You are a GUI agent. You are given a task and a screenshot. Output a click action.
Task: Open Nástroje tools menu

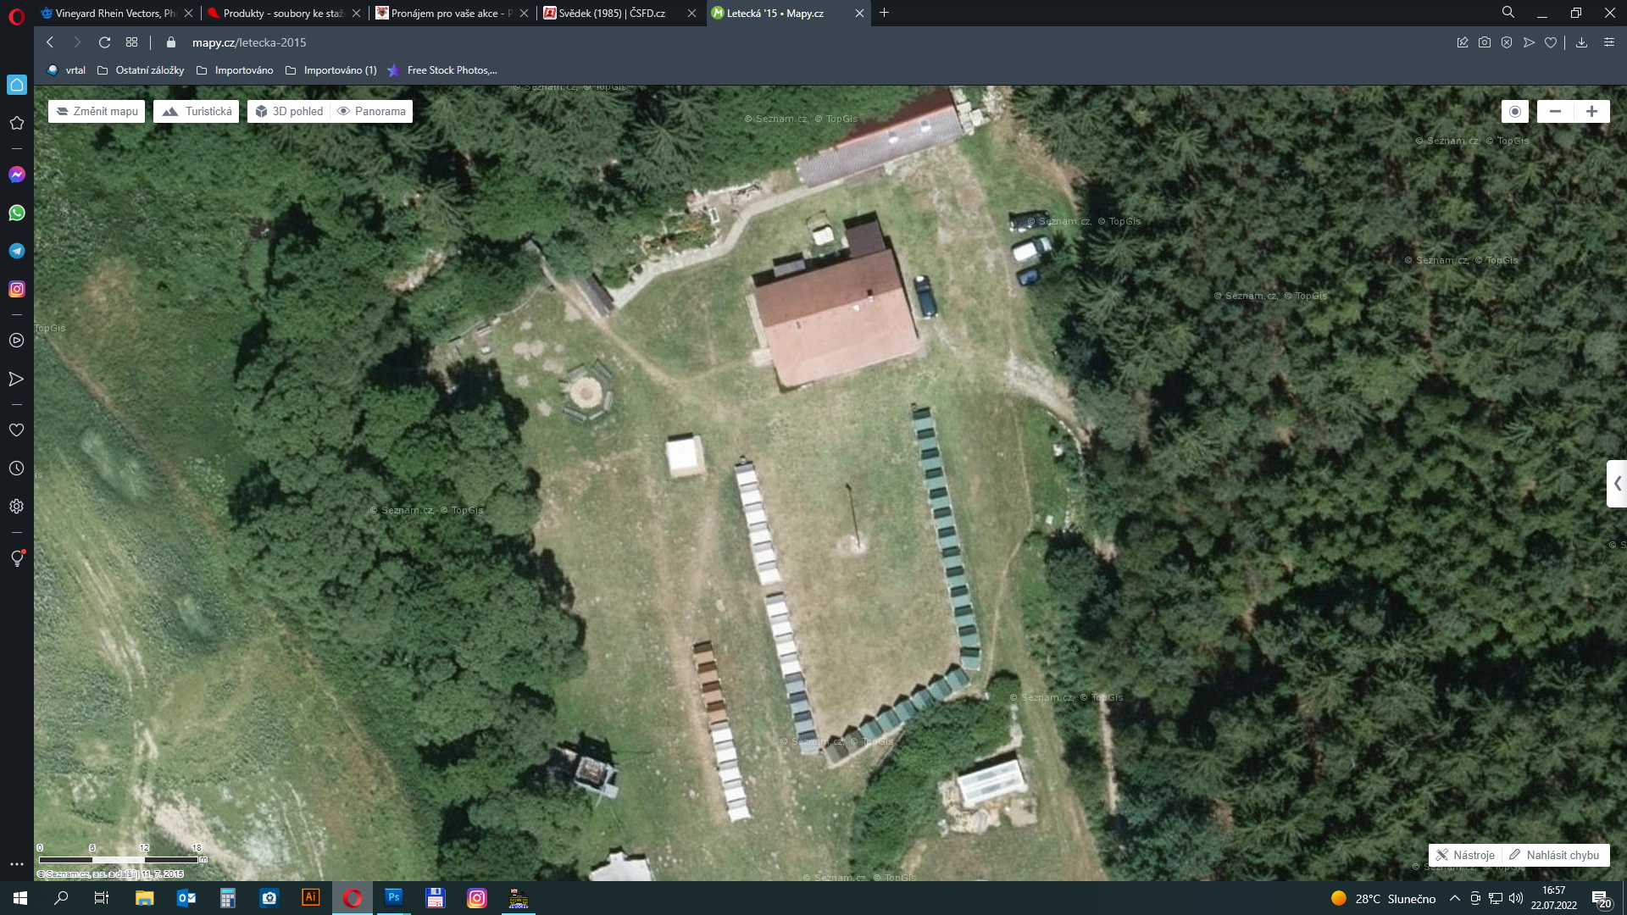click(x=1464, y=855)
